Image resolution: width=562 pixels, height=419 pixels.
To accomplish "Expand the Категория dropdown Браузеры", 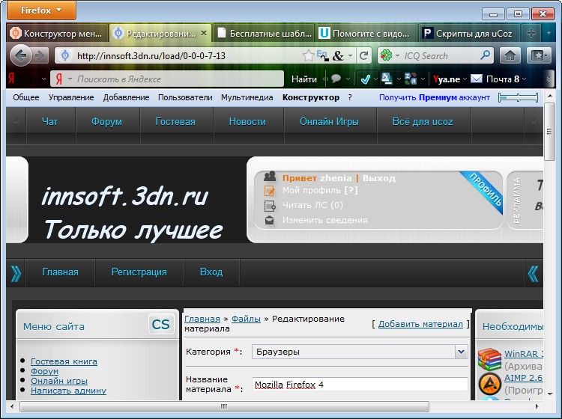I will pos(461,352).
